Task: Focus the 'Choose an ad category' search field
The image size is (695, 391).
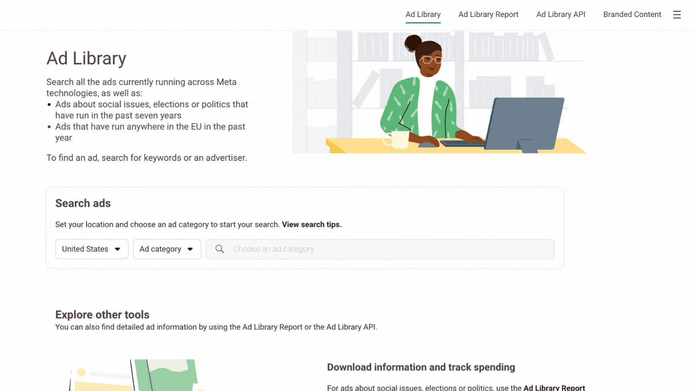Action: click(380, 249)
